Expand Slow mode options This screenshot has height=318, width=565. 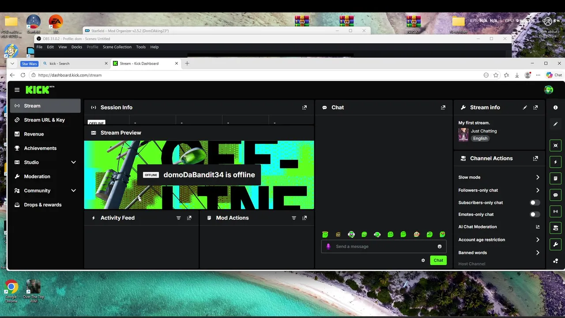(538, 178)
